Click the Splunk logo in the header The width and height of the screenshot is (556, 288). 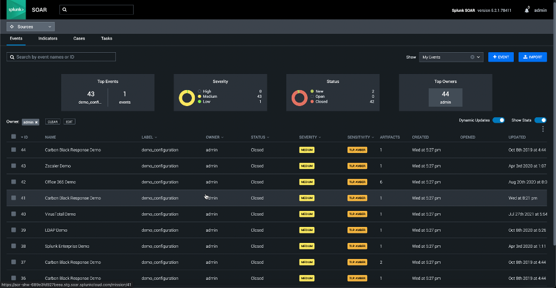16,9
